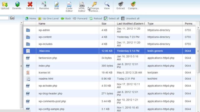The height and width of the screenshot is (112, 200).
Task: Click the Rename toolbar icon
Action: tap(44, 4)
